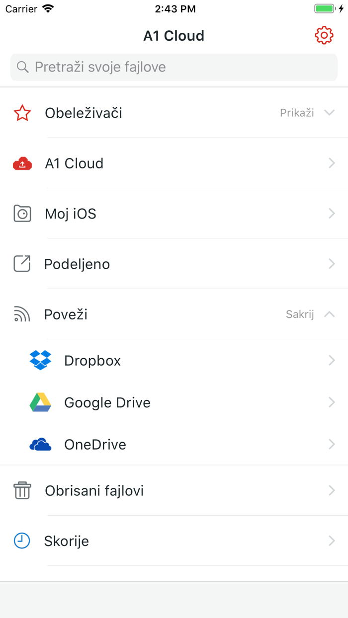Open the Moj iOS entry
This screenshot has width=348, height=618.
coord(174,214)
